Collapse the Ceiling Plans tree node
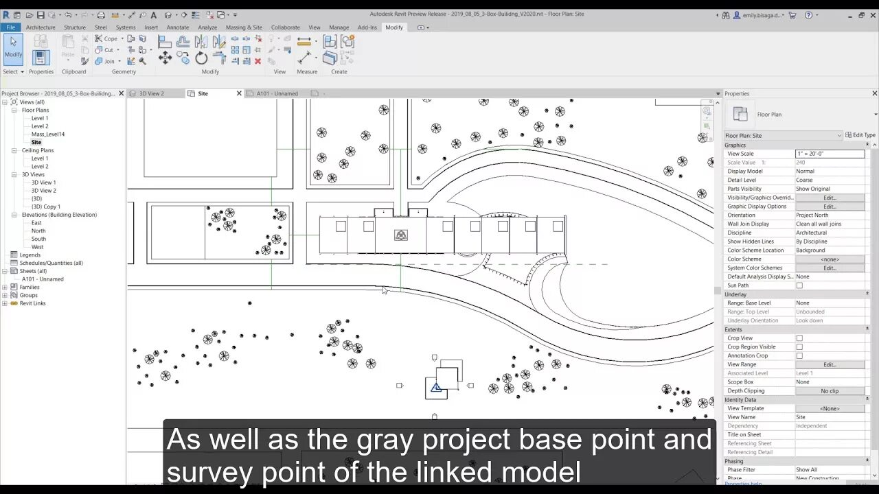The image size is (879, 494). pos(14,150)
